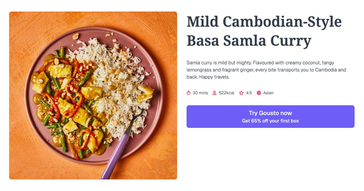Select the "30 mins" cook time label
The height and width of the screenshot is (191, 364).
point(200,93)
